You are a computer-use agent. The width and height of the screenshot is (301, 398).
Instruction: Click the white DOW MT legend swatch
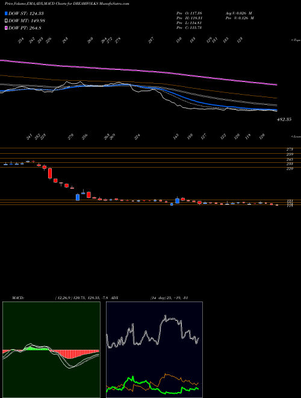point(6,21)
